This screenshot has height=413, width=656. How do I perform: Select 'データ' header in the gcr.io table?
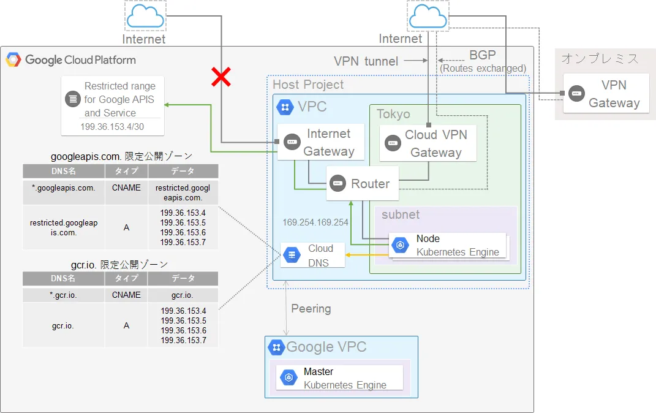[x=183, y=279]
